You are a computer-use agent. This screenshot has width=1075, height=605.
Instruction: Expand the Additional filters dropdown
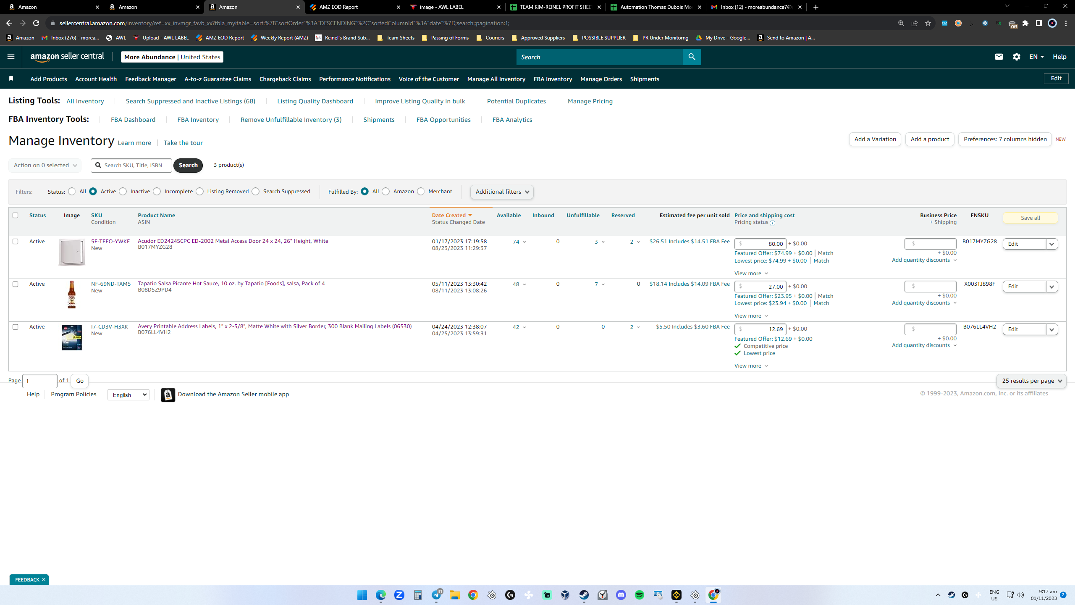point(502,192)
